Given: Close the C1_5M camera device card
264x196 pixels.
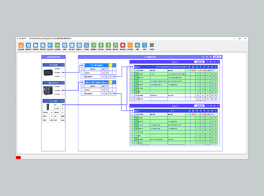Looking at the screenshot, I should (x=63, y=101).
